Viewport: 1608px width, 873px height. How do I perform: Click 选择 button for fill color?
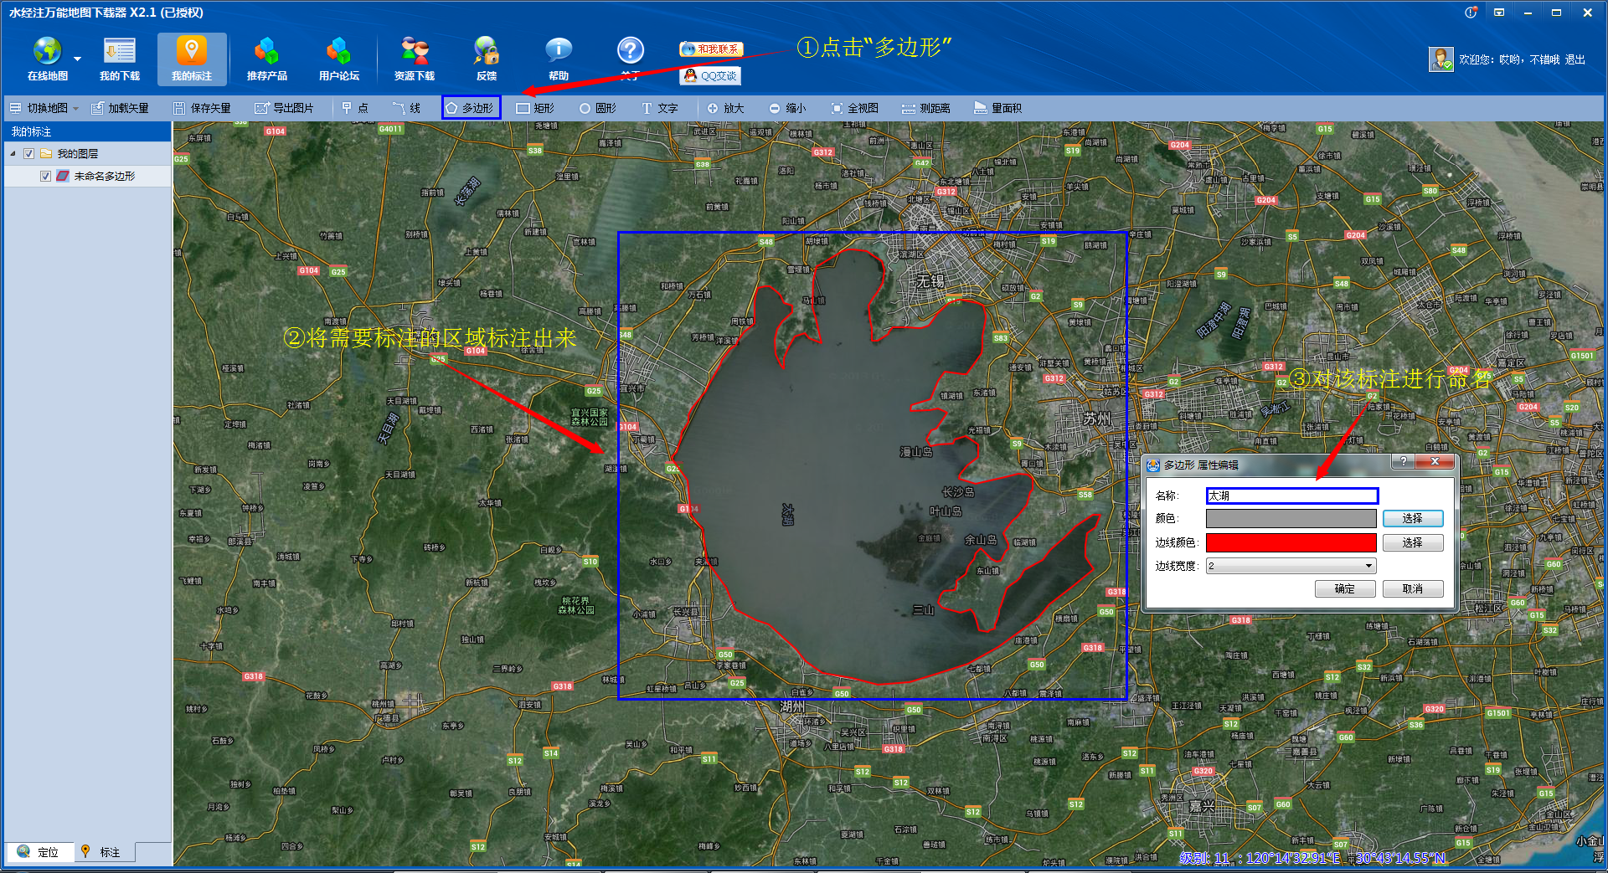1413,519
